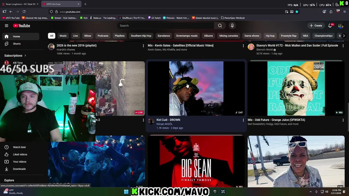The width and height of the screenshot is (349, 196).
Task: Reload the current page
Action: click(x=24, y=12)
